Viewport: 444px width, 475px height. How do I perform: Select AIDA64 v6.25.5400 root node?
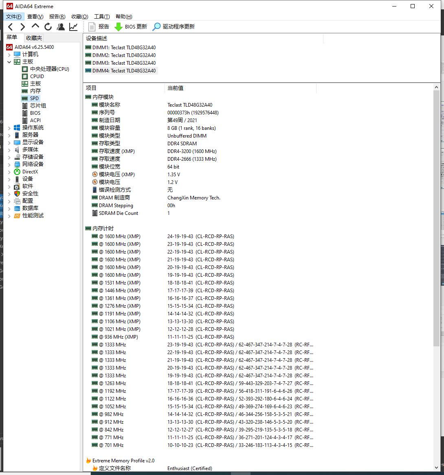[x=30, y=47]
